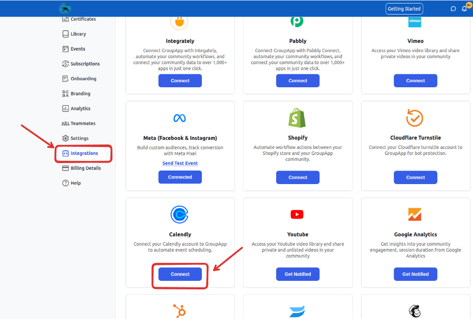Connect the Integrately integration
Screen dimensions: 473x319
pos(180,81)
